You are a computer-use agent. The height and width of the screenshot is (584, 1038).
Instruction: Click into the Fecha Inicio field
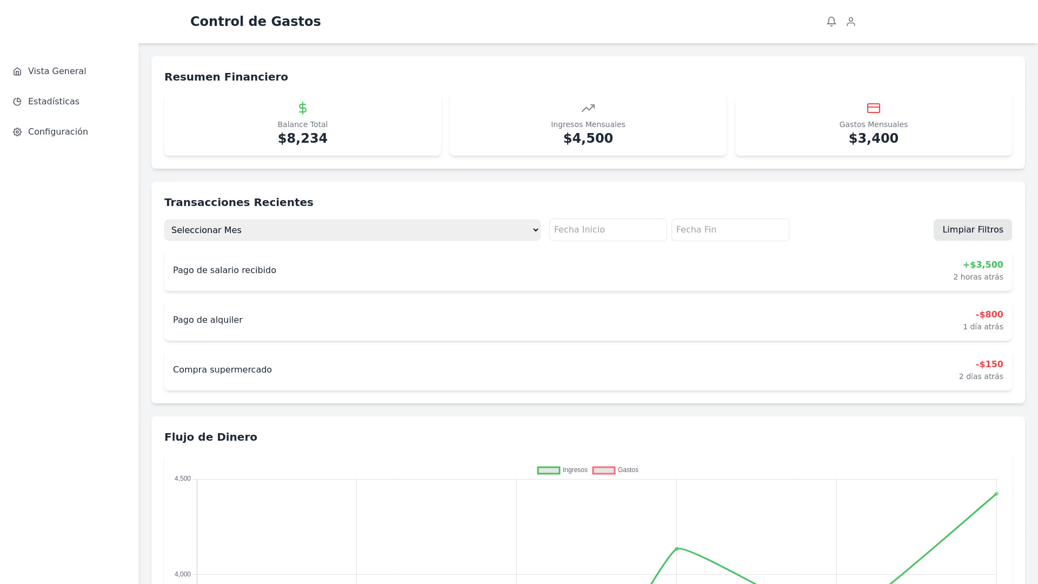point(608,230)
